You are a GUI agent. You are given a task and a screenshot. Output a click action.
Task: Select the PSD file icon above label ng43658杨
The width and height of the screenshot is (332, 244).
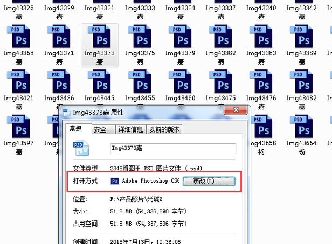(262, 127)
